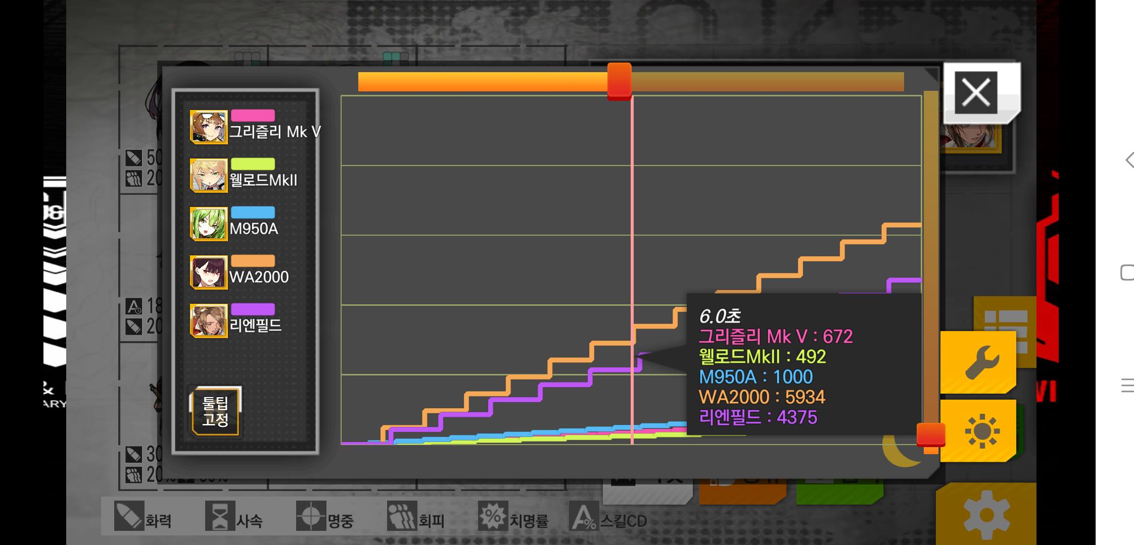Click the vertical scale slider handle
The width and height of the screenshot is (1134, 545).
[x=930, y=436]
